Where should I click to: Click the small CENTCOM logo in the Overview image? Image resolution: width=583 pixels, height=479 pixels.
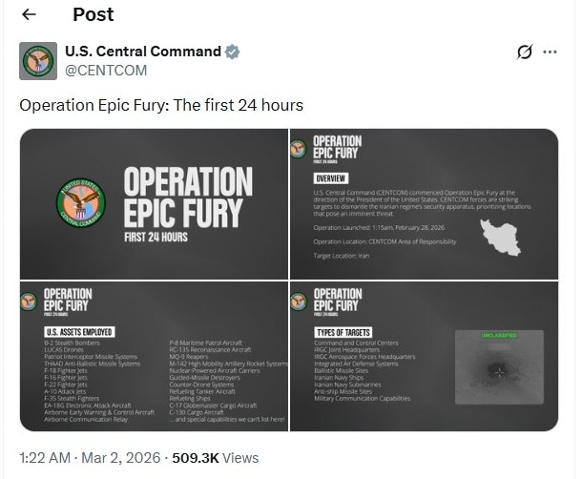pyautogui.click(x=299, y=148)
